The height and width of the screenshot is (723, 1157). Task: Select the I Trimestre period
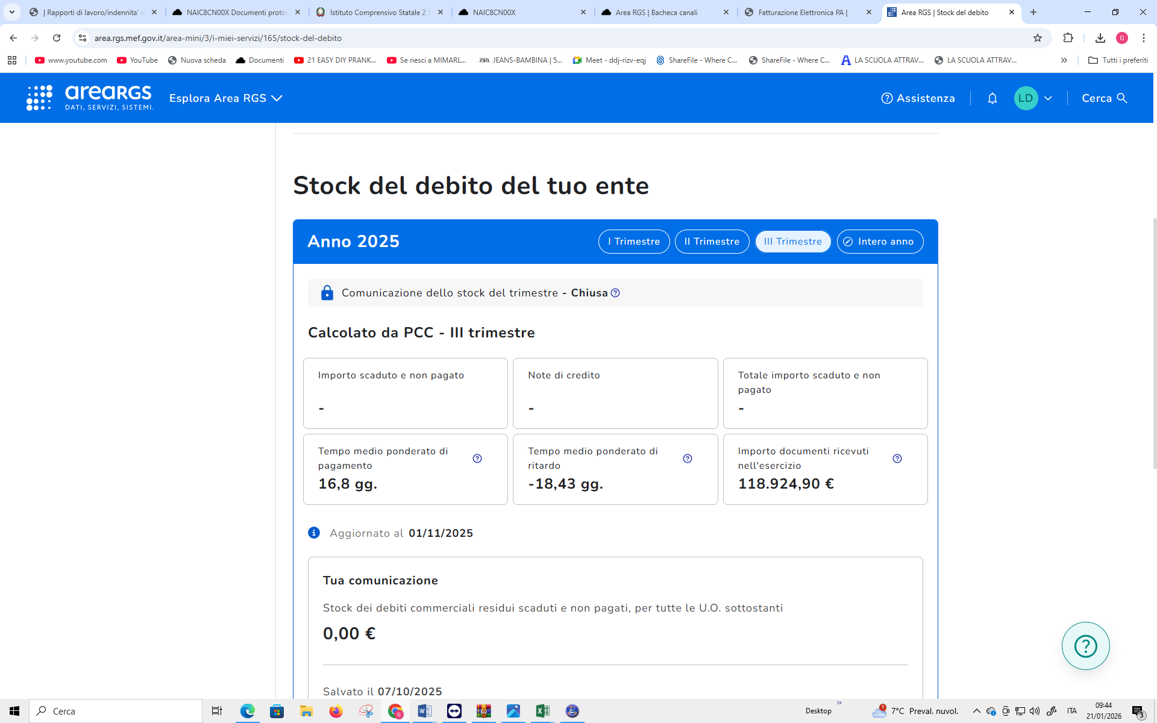pos(634,242)
